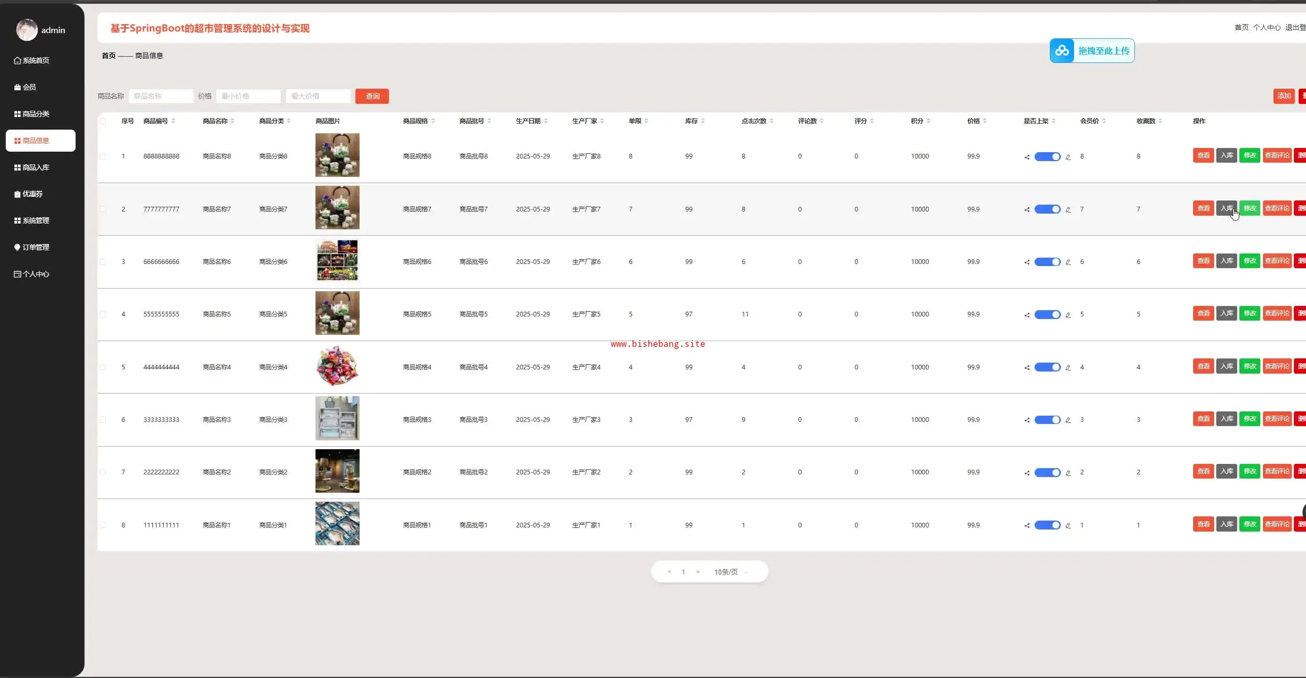Click the 订单管理 bulb icon in sidebar
Screen dimensions: 1306x678
17,248
